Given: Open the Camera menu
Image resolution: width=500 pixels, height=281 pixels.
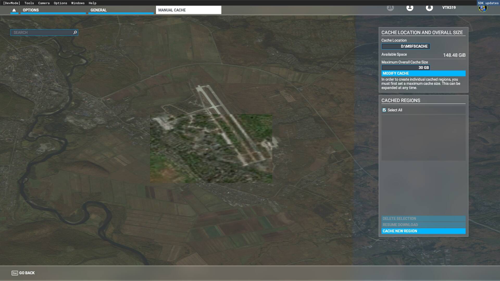Looking at the screenshot, I should [x=44, y=3].
